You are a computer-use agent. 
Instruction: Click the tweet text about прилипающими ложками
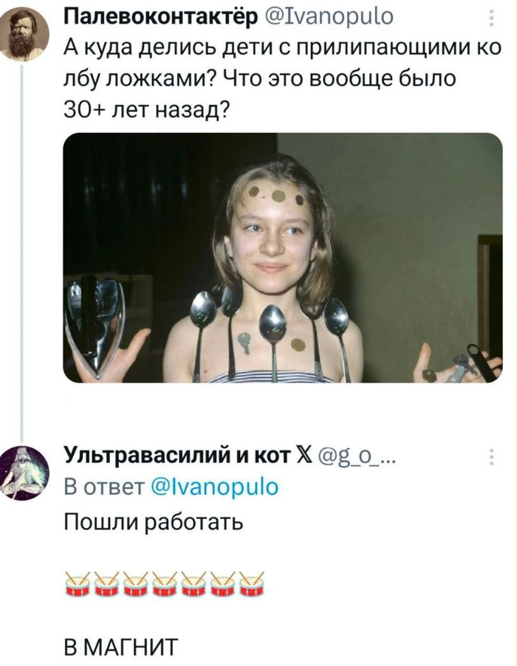(x=282, y=78)
